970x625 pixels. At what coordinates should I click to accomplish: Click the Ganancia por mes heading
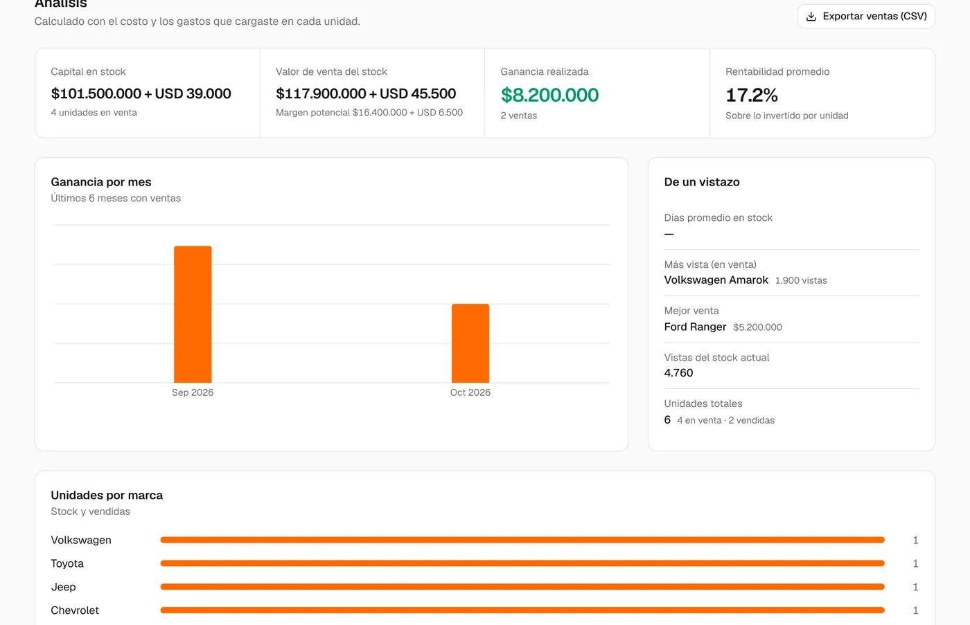[x=101, y=182]
